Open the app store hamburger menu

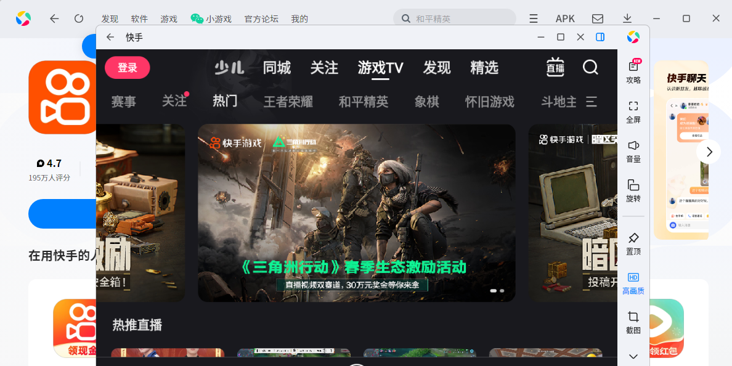pyautogui.click(x=534, y=18)
